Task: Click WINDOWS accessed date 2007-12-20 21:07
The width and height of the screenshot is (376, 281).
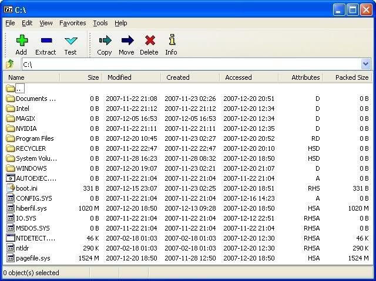Action: pos(249,168)
